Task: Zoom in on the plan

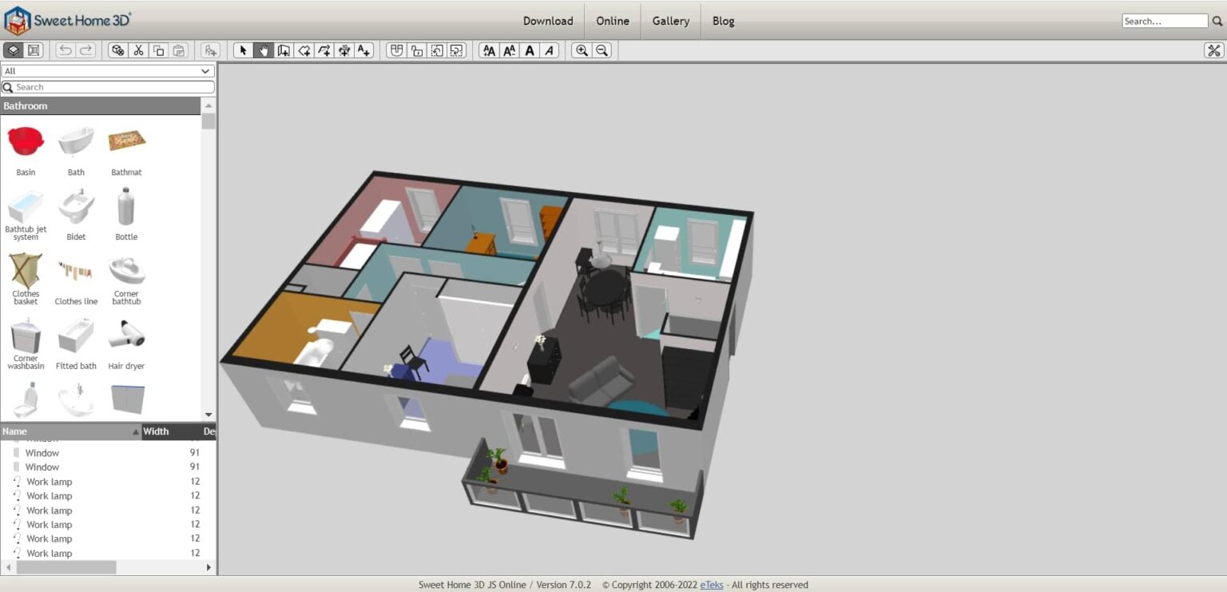Action: click(582, 50)
